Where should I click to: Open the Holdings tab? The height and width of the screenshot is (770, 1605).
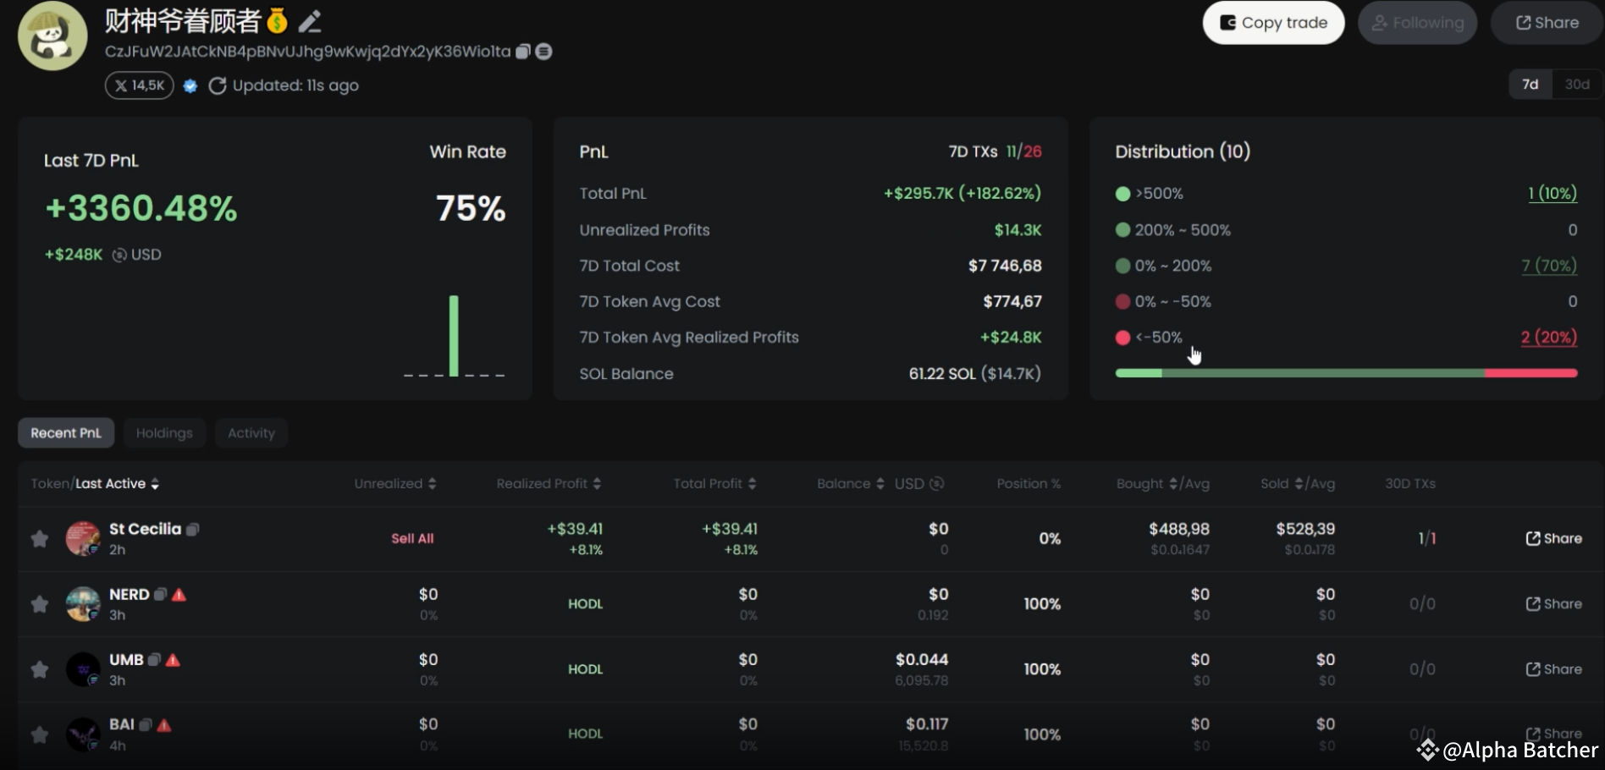[164, 433]
